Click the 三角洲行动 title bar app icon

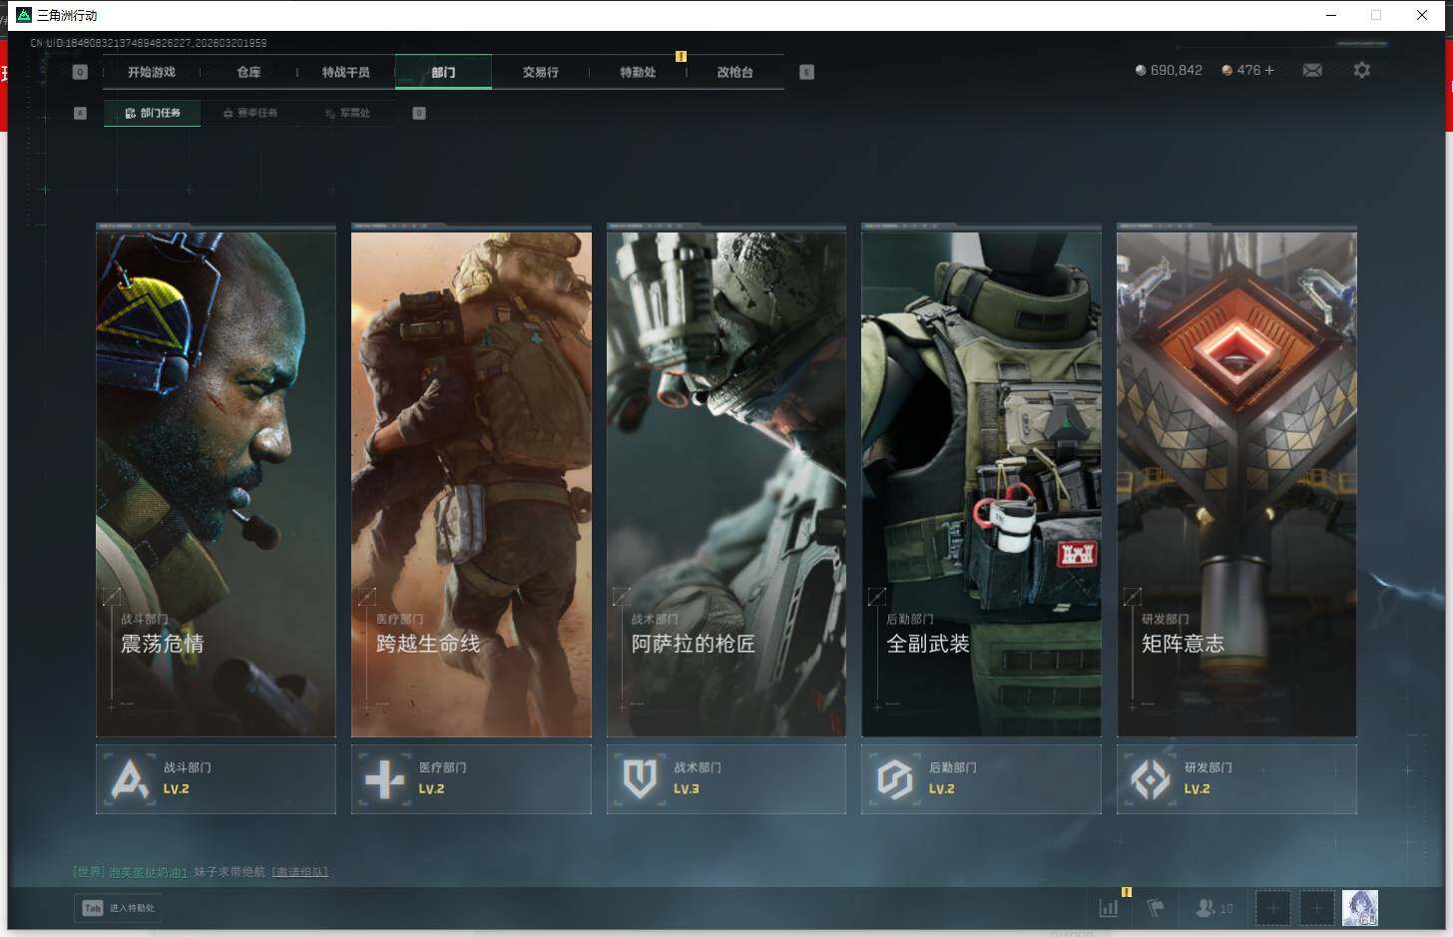point(24,15)
